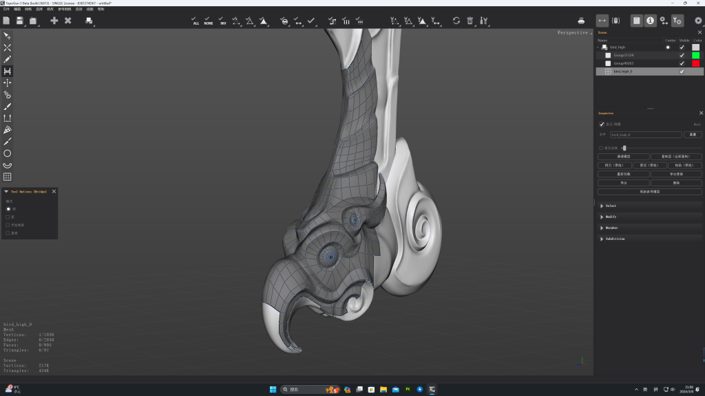The width and height of the screenshot is (705, 396).
Task: Click the name input field showing bird_high_0
Action: click(x=646, y=135)
